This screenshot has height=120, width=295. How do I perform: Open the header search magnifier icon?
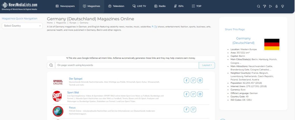tap(258, 6)
